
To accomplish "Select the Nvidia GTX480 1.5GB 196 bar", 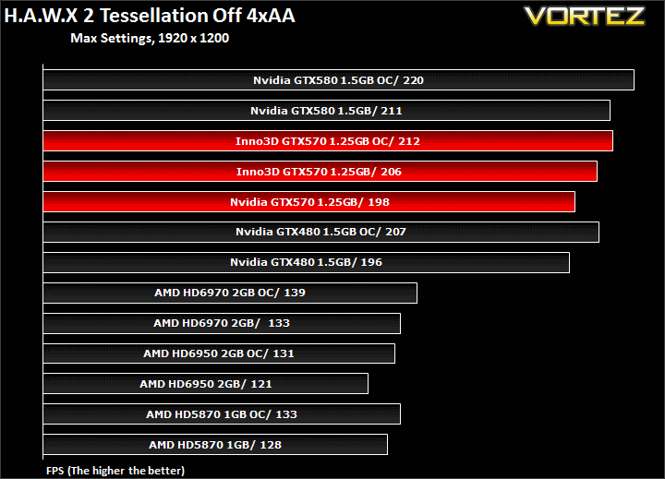I will (x=307, y=262).
